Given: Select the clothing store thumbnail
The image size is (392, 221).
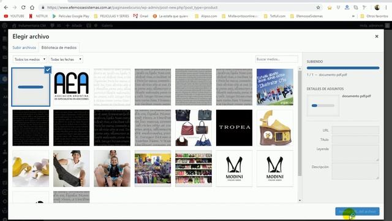Looking at the screenshot, I should (153, 169).
